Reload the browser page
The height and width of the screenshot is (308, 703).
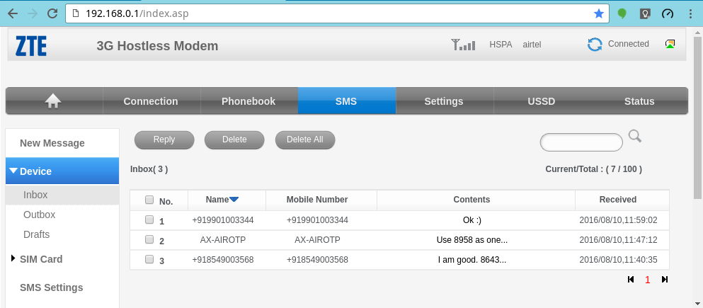coord(52,13)
